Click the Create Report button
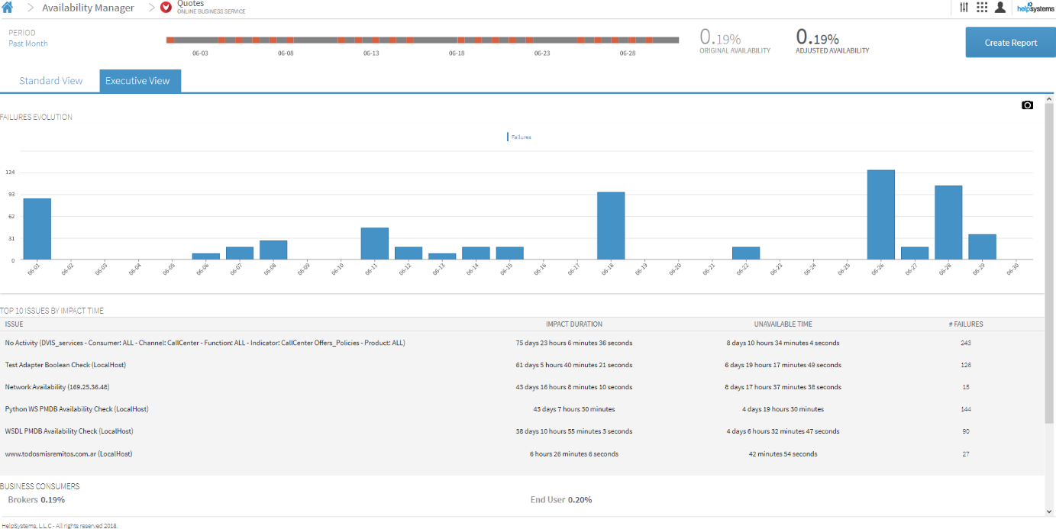Image resolution: width=1056 pixels, height=529 pixels. pos(1011,43)
